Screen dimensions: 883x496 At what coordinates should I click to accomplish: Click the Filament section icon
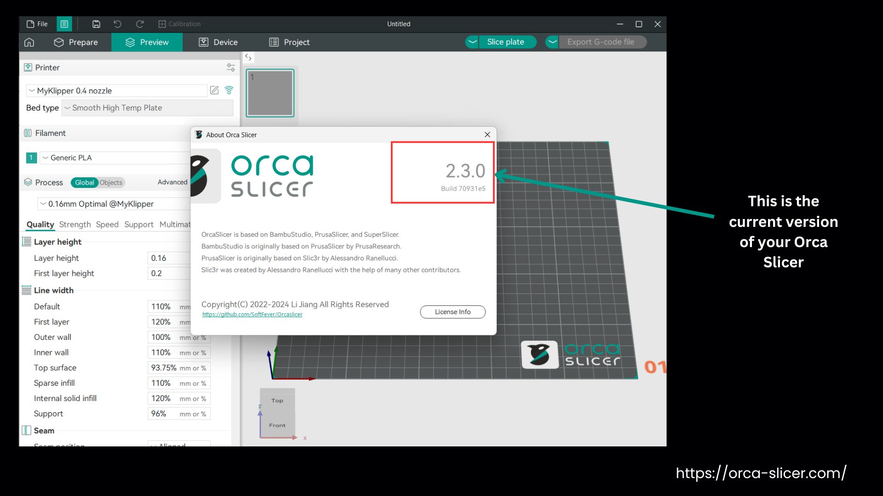click(28, 133)
